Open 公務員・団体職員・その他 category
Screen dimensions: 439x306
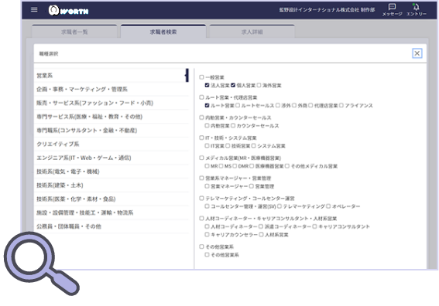tap(111, 226)
